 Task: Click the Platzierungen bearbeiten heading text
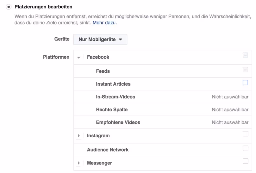click(43, 7)
